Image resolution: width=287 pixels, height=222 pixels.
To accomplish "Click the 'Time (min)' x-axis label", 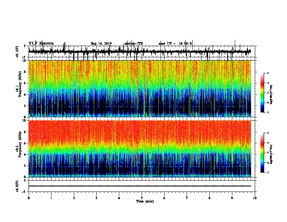I will tap(145, 201).
